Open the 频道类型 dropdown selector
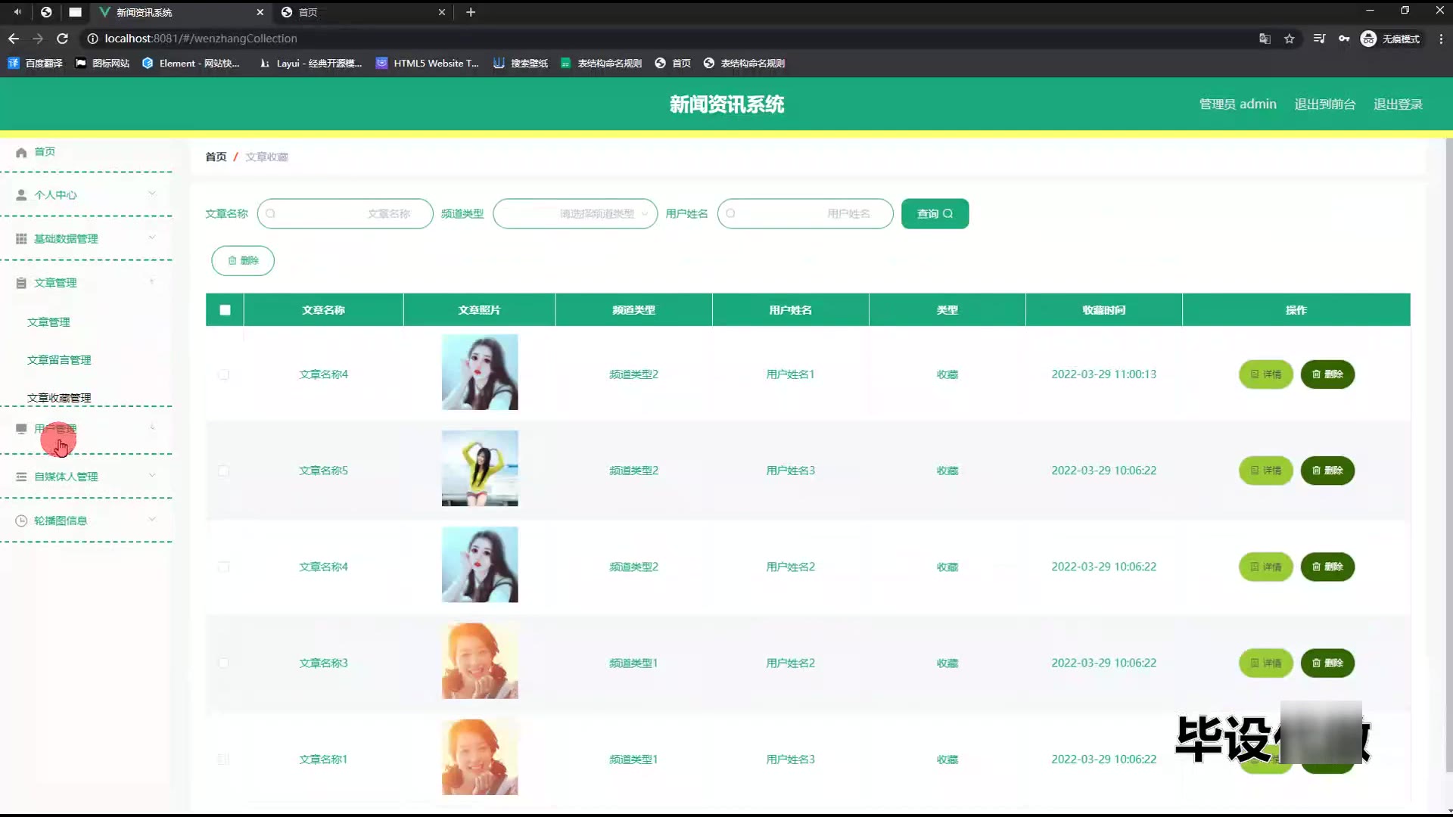The image size is (1453, 817). 575,214
